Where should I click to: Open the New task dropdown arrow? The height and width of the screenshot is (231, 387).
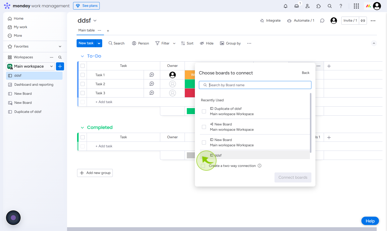click(x=99, y=43)
